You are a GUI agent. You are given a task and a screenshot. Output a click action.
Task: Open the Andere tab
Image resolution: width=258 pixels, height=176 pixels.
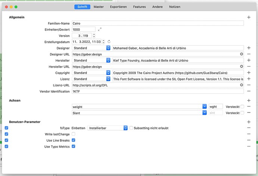157,7
